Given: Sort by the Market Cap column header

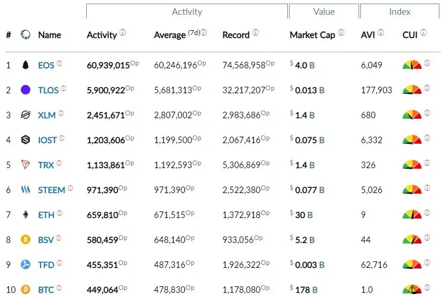Looking at the screenshot, I should [x=312, y=35].
